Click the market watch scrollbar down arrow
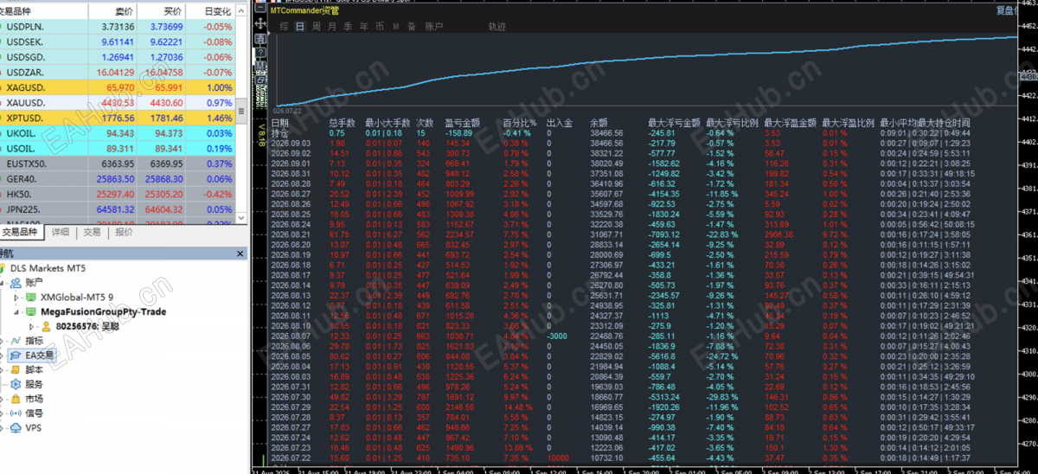This screenshot has height=474, width=1038. (241, 218)
